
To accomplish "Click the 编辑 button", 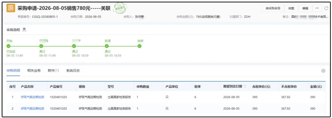I will pos(305,8).
